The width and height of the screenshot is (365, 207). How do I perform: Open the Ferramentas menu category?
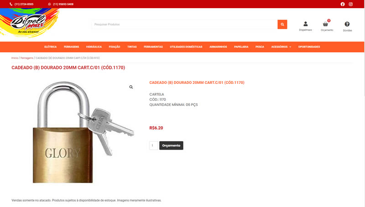(153, 47)
